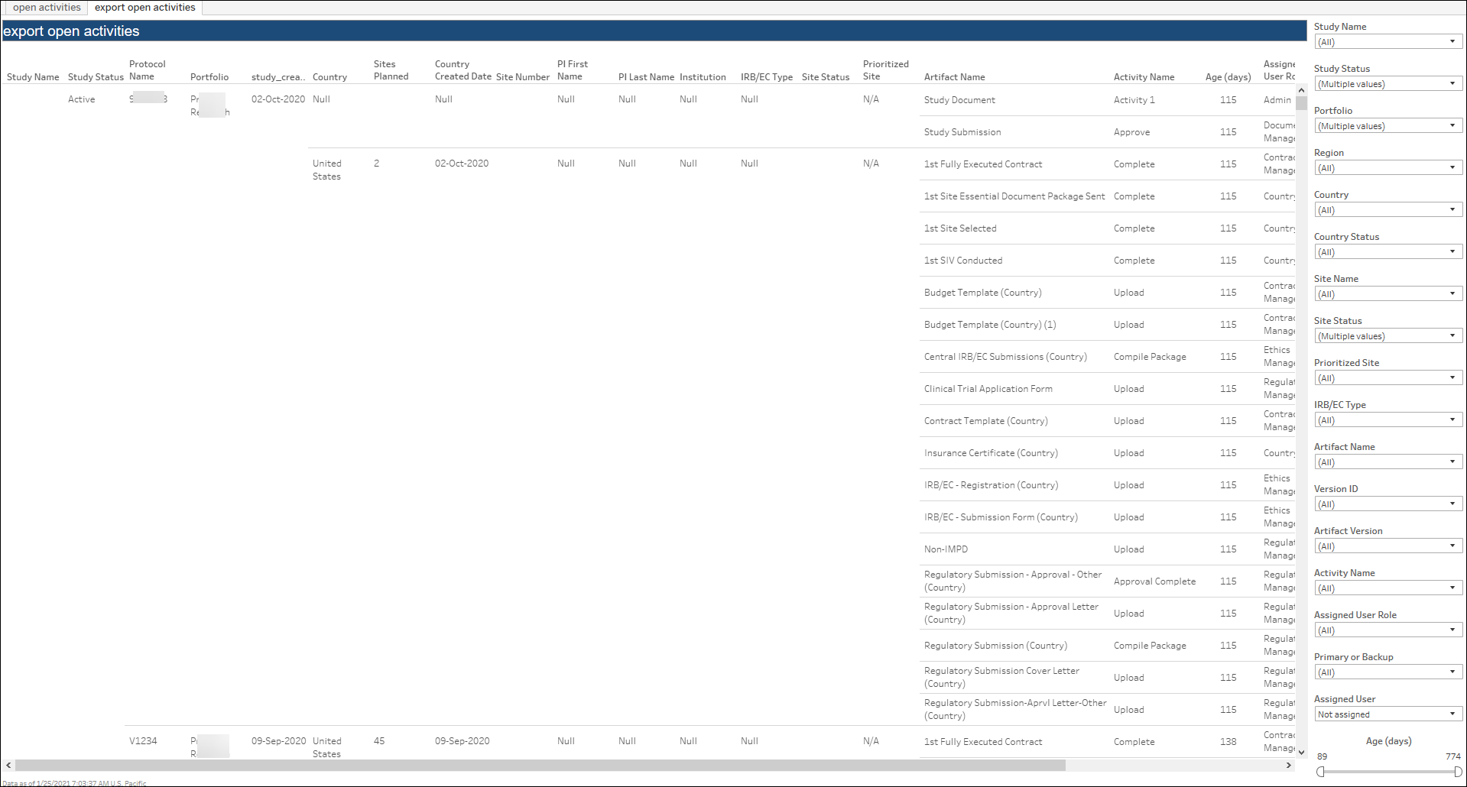This screenshot has width=1467, height=787.
Task: Click the Country Created Date column header
Action: point(462,70)
